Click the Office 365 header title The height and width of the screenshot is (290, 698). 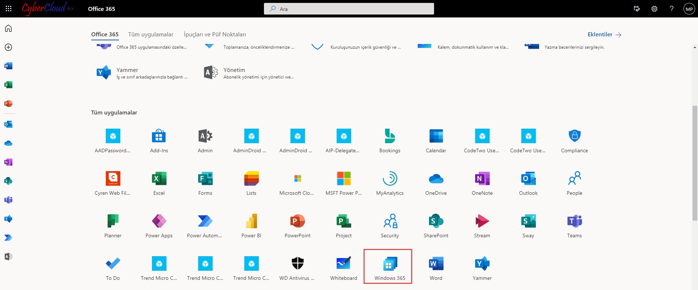point(101,9)
